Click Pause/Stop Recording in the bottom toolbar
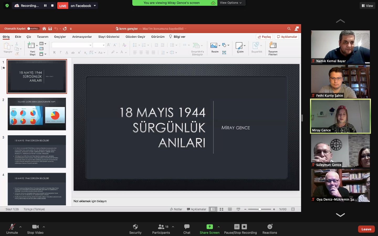 click(240, 229)
